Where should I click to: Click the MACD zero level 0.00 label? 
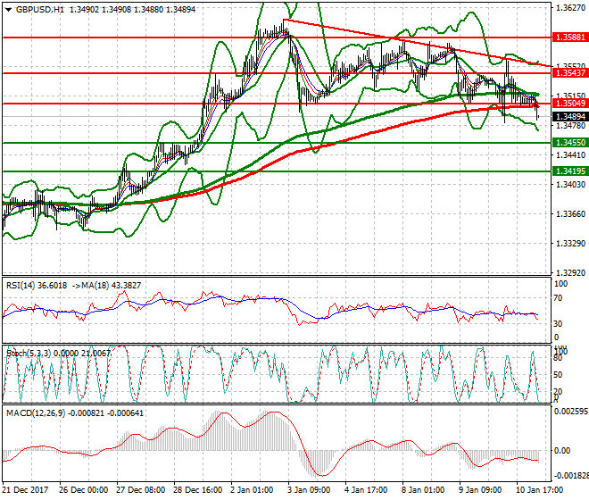tap(562, 450)
